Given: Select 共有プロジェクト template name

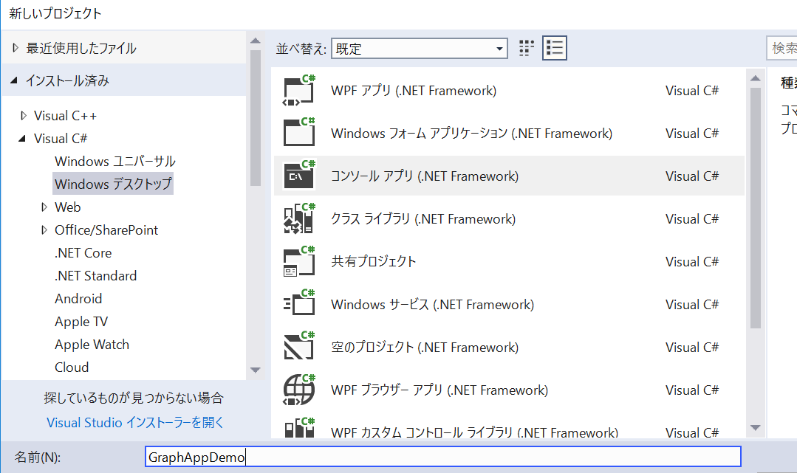Looking at the screenshot, I should click(x=374, y=261).
